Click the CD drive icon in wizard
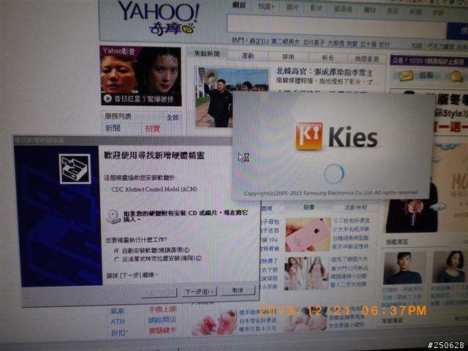 click(x=113, y=216)
